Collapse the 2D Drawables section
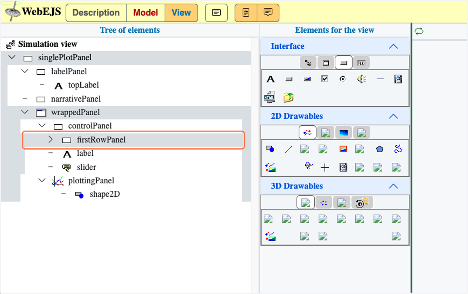Viewport: 468px width, 294px height. (x=394, y=116)
